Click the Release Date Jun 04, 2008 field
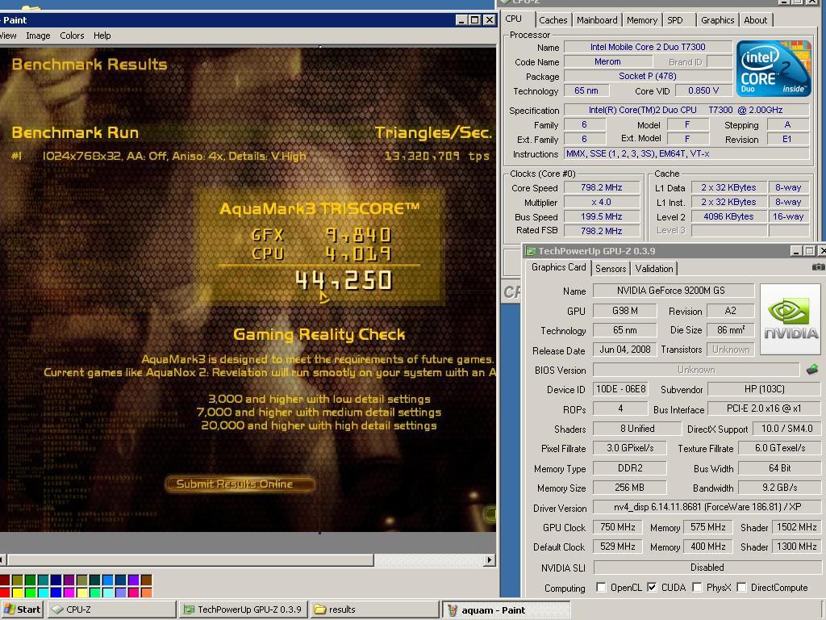 pos(625,350)
